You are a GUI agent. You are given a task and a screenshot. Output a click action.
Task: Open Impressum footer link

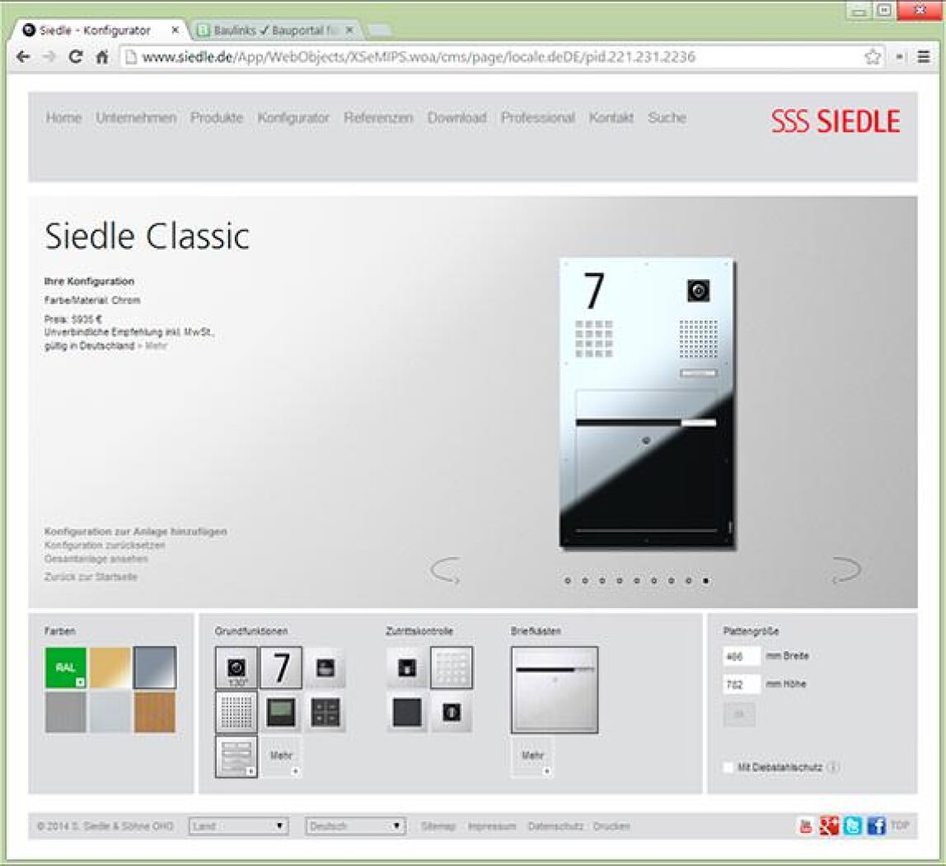[x=492, y=826]
